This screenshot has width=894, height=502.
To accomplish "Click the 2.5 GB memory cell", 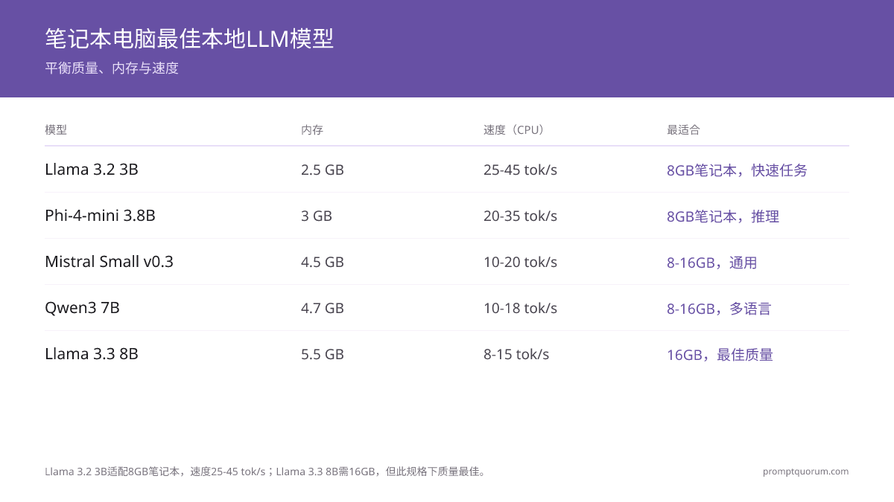I will [x=323, y=170].
